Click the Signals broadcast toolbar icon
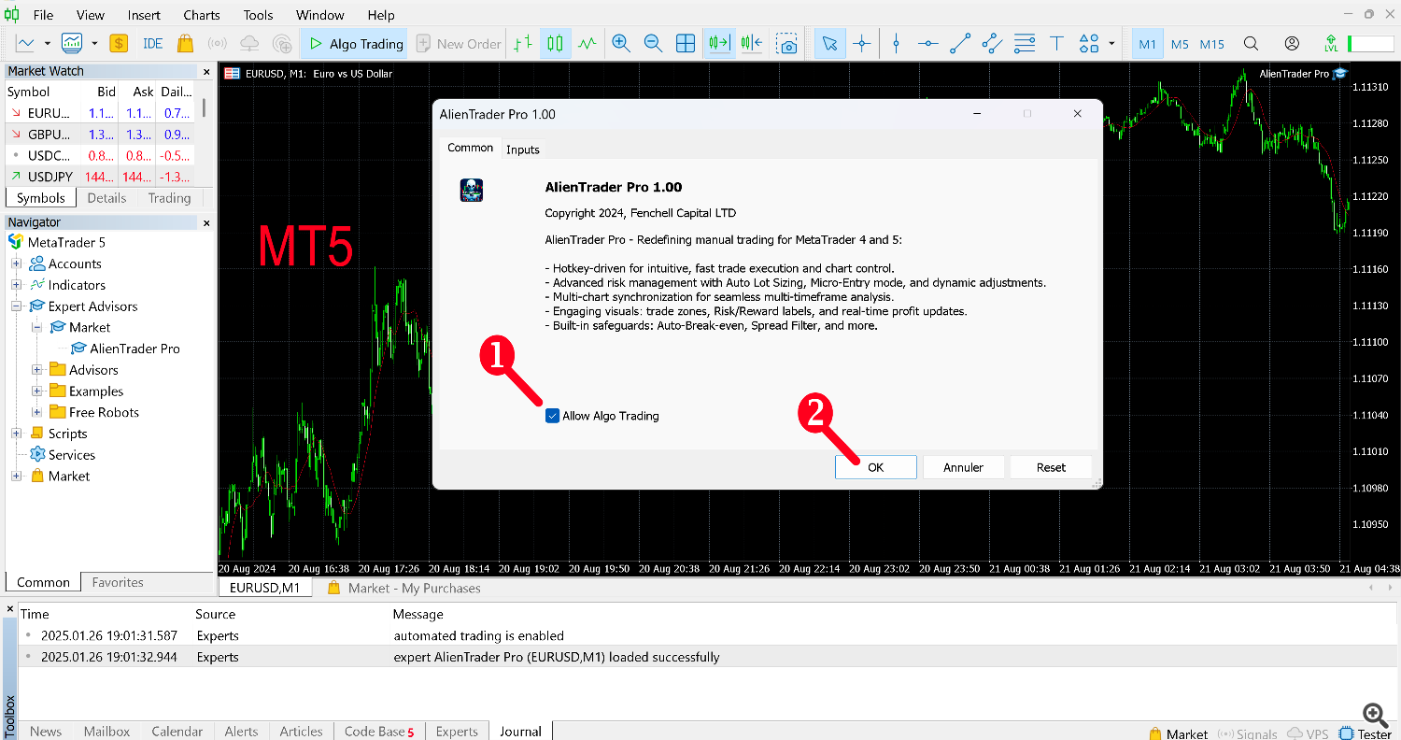This screenshot has height=740, width=1401. click(217, 43)
